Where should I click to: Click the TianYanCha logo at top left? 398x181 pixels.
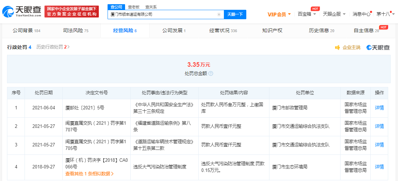coord(22,12)
